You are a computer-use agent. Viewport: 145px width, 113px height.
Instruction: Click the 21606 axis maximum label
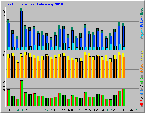click(x=4, y=12)
